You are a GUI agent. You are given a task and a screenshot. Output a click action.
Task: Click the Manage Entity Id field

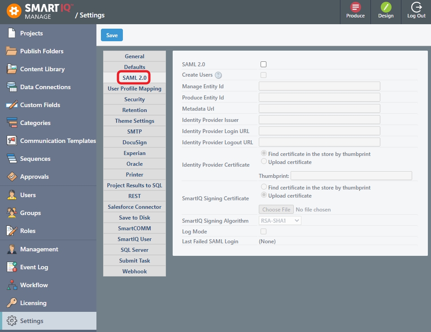[319, 86]
